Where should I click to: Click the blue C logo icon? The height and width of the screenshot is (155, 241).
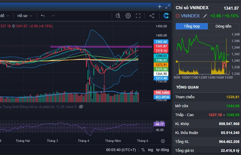pos(166,16)
